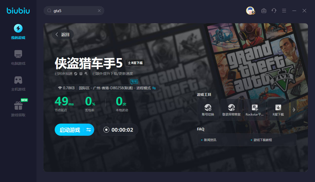Click the 已额外提升下载/更新速度 text
Screen dimensions: 315x182
coord(113,74)
